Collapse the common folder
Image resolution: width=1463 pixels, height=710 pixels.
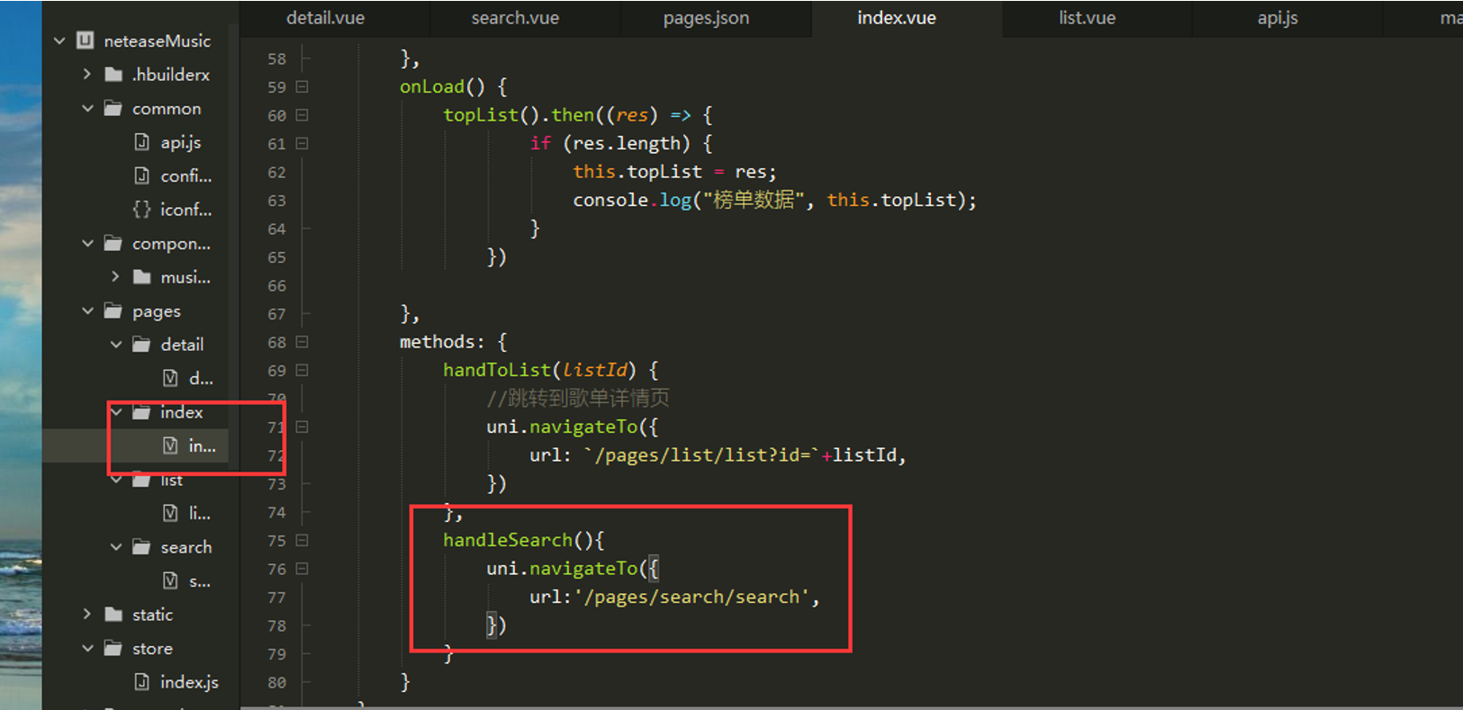click(87, 108)
